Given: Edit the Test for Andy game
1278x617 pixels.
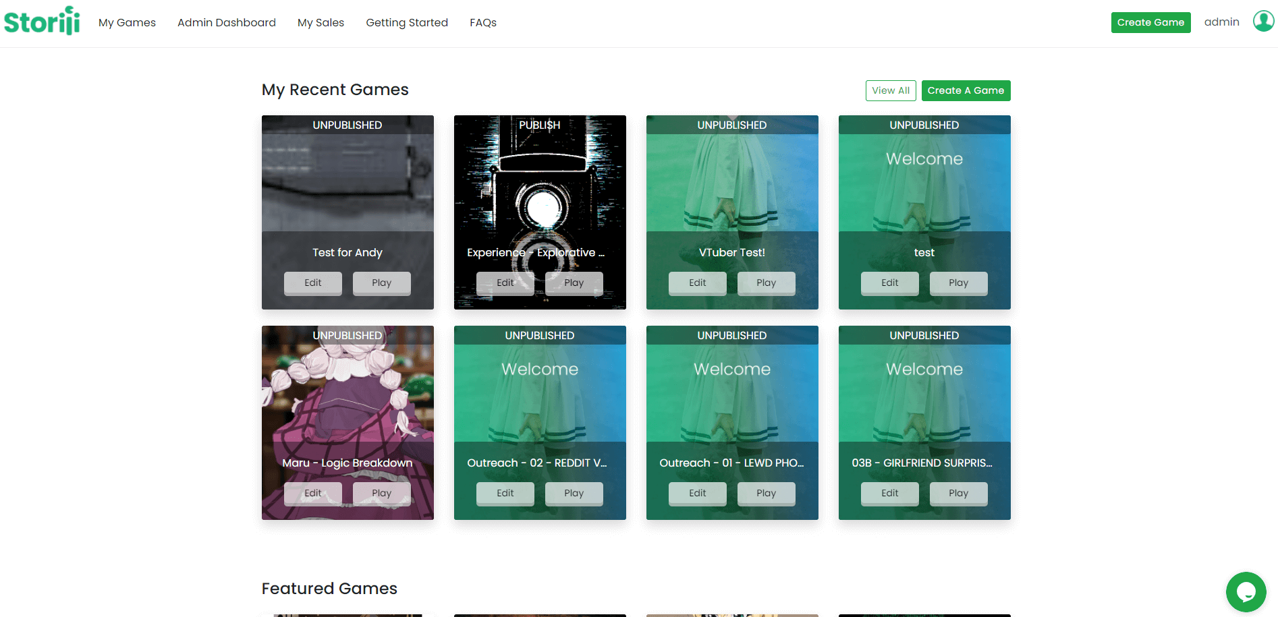Looking at the screenshot, I should pyautogui.click(x=313, y=283).
